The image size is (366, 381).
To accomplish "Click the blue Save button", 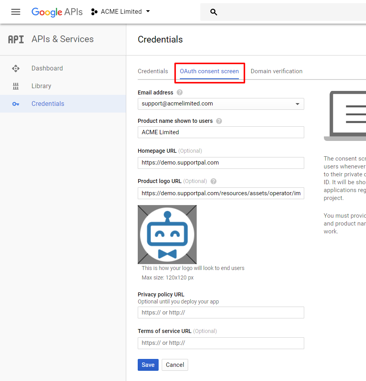I will [148, 365].
